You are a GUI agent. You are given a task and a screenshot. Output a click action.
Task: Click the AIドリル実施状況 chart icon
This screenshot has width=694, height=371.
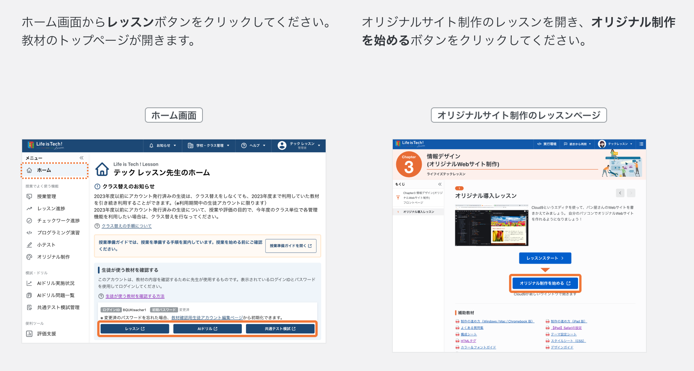point(29,283)
